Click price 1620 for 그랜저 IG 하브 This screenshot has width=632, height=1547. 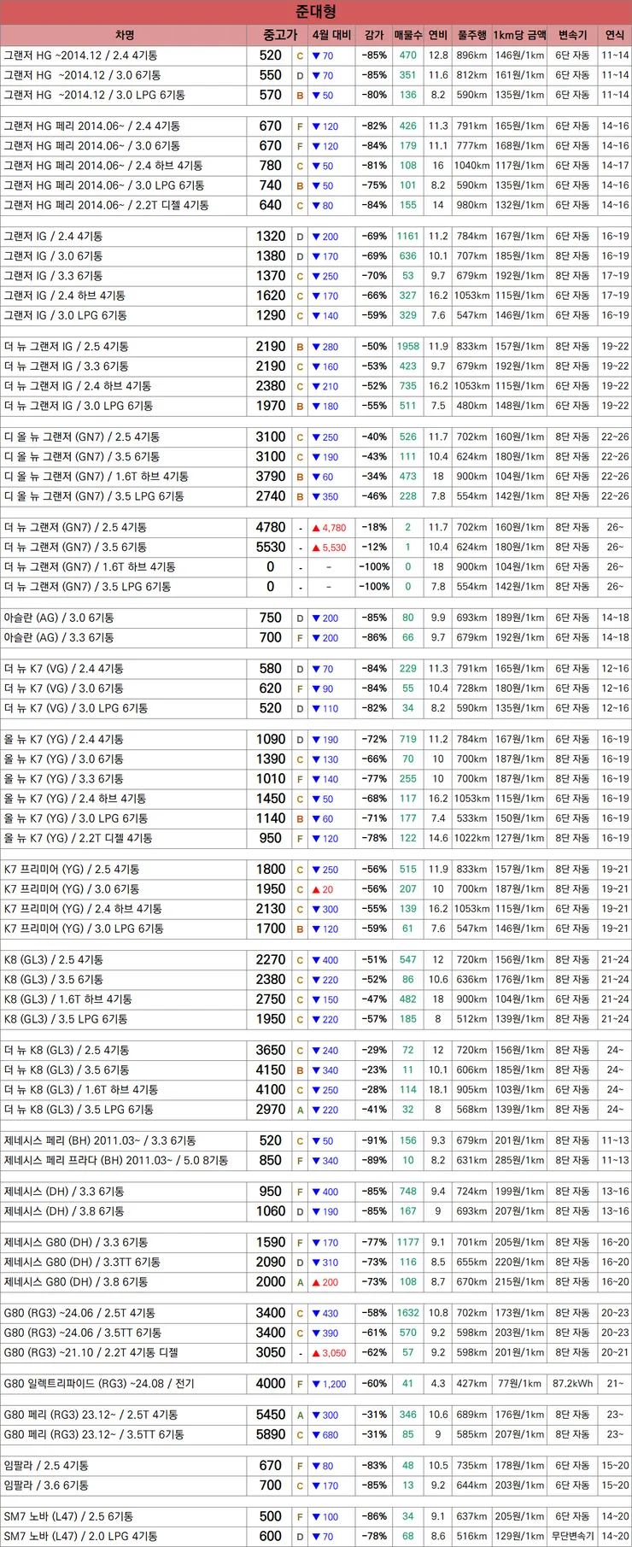click(271, 296)
